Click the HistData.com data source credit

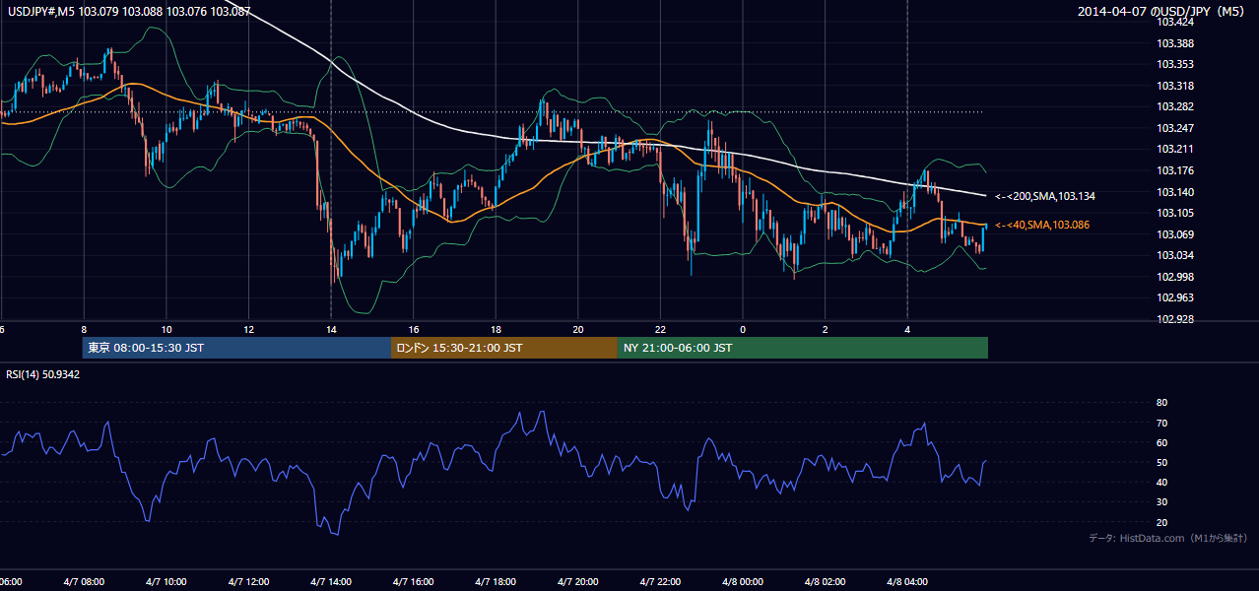(x=1168, y=538)
